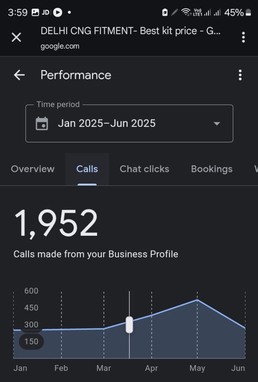Open Performance page three-dot options menu
The width and height of the screenshot is (258, 382).
(x=240, y=75)
